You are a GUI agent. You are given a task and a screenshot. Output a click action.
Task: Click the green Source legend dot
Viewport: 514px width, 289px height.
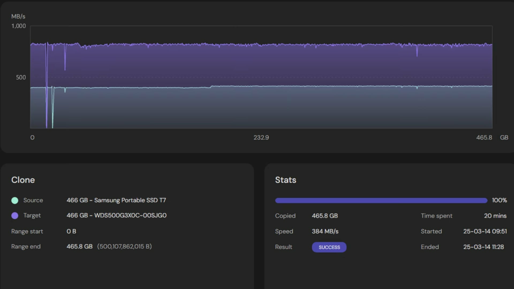click(x=15, y=200)
